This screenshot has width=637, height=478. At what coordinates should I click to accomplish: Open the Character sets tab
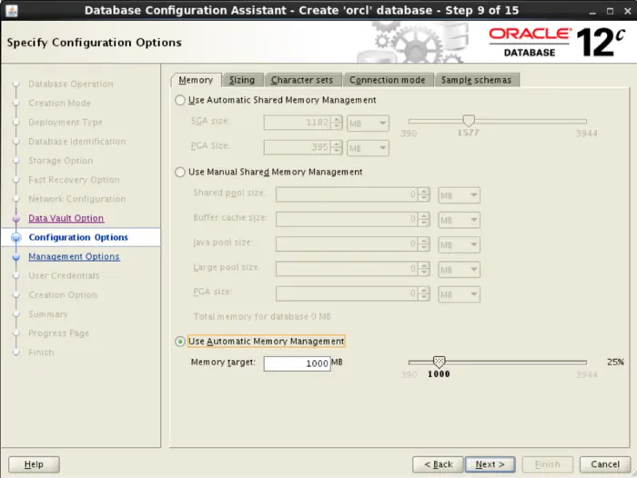click(302, 80)
